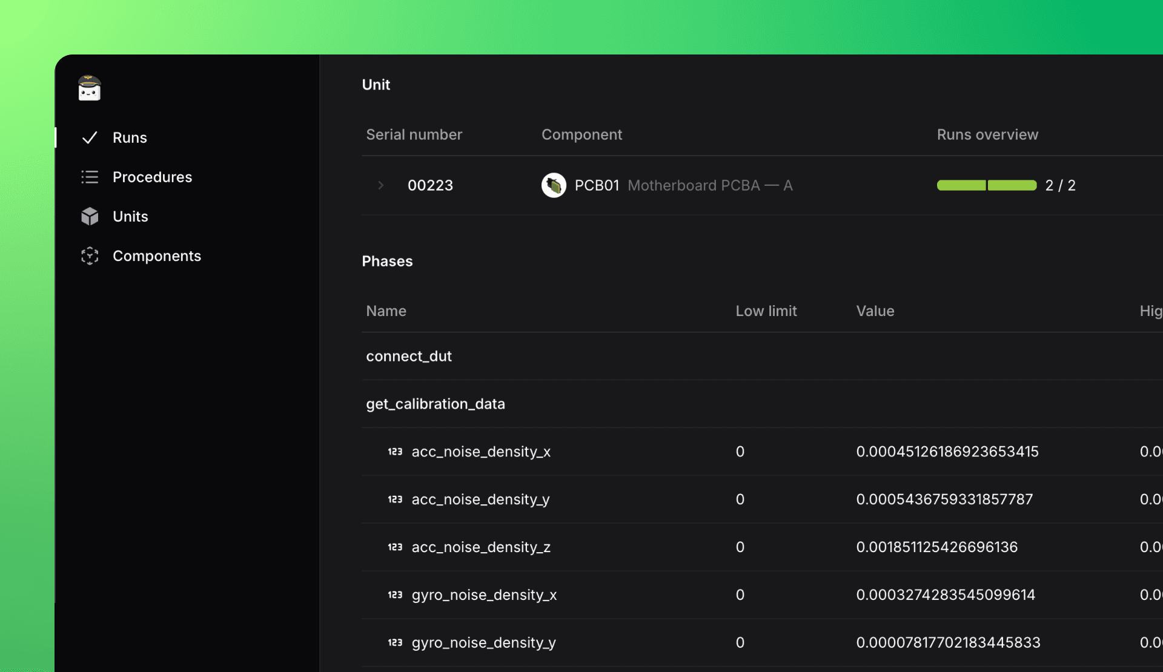
Task: Click the Runs overview progress bar
Action: [x=986, y=185]
